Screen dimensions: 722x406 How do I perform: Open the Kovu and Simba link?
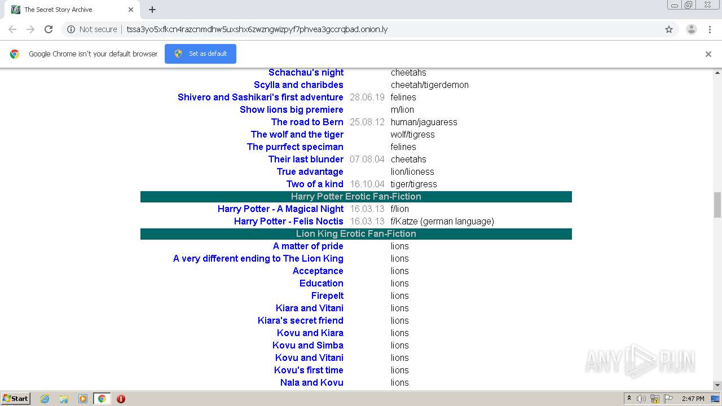[308, 345]
